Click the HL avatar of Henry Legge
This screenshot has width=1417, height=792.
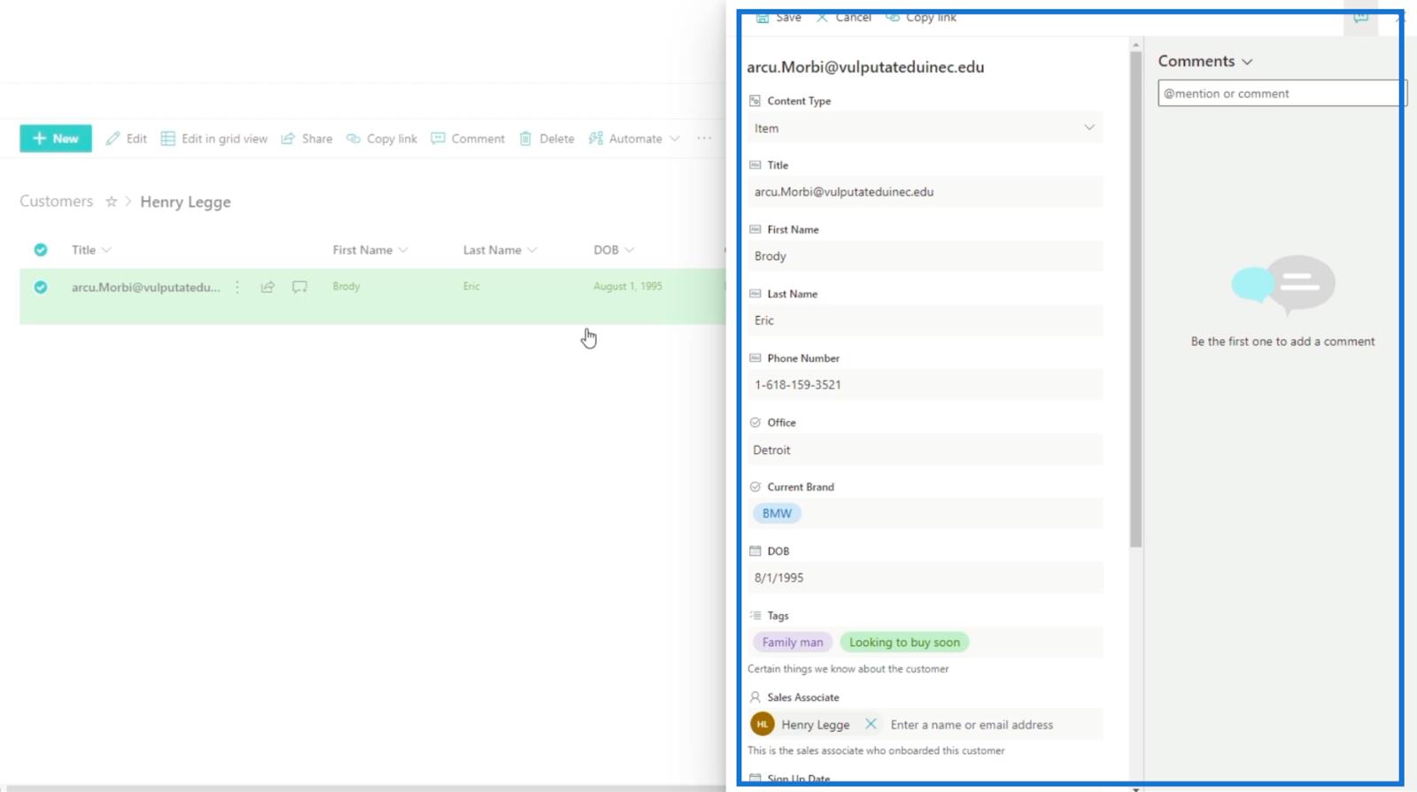(x=763, y=724)
